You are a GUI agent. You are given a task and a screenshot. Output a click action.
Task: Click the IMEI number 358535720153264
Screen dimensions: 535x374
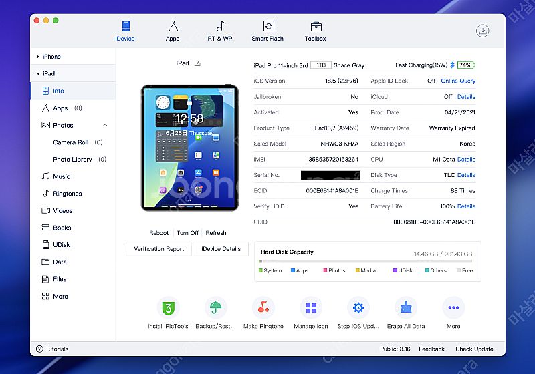point(333,159)
